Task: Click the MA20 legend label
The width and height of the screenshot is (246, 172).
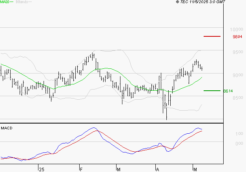Action: click(5, 2)
